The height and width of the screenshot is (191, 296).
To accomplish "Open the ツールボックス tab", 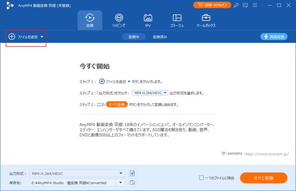I will [x=206, y=20].
